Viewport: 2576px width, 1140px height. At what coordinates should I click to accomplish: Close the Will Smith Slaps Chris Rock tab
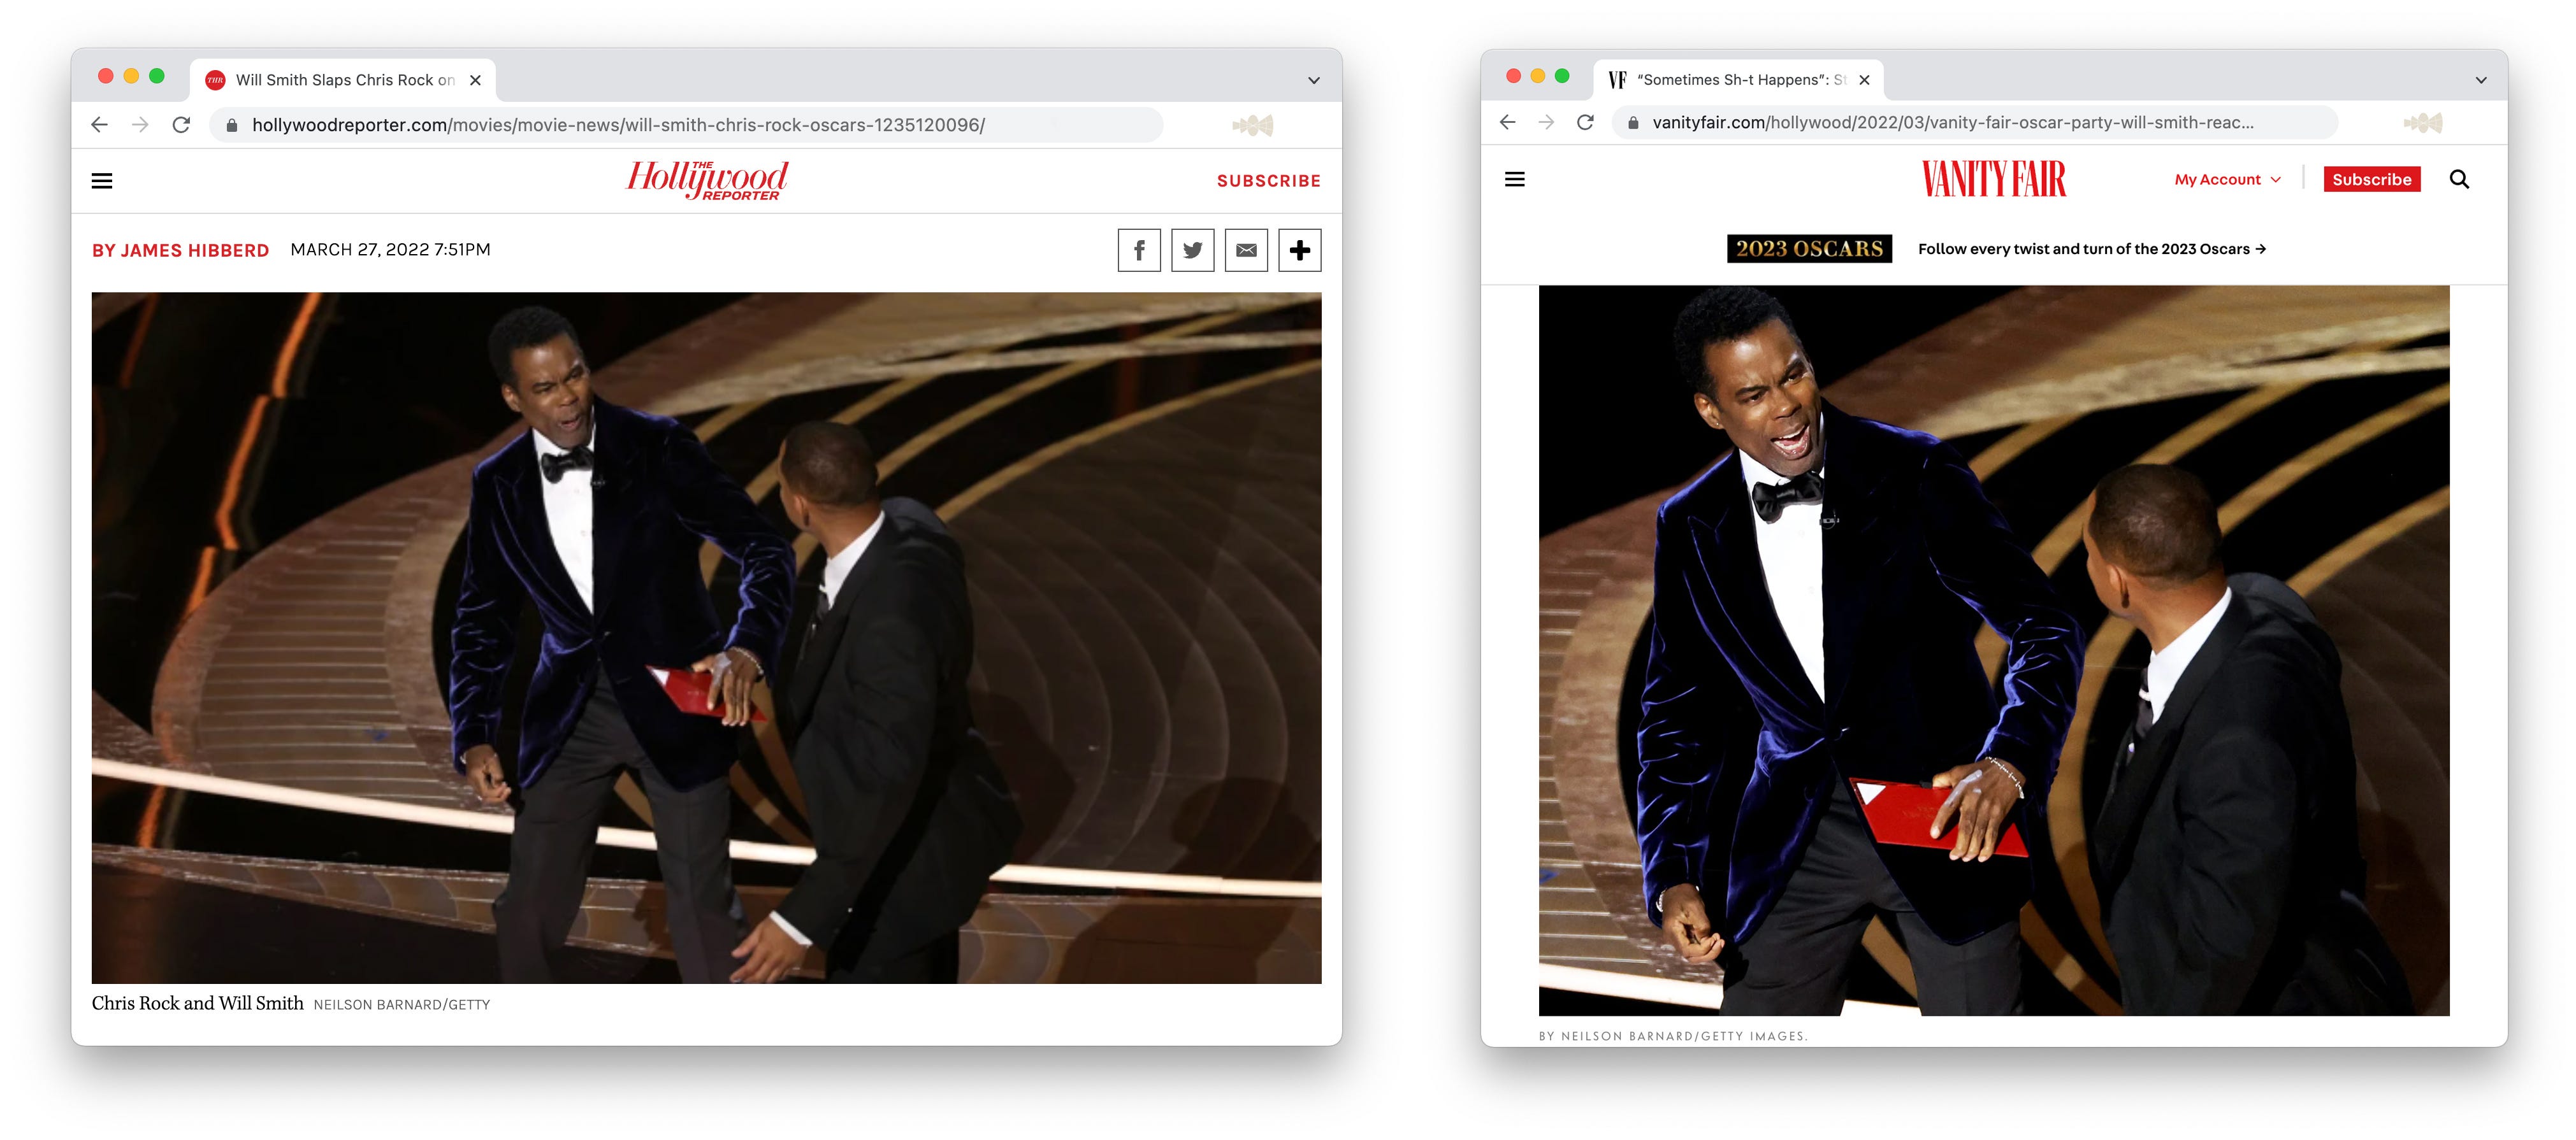(476, 80)
